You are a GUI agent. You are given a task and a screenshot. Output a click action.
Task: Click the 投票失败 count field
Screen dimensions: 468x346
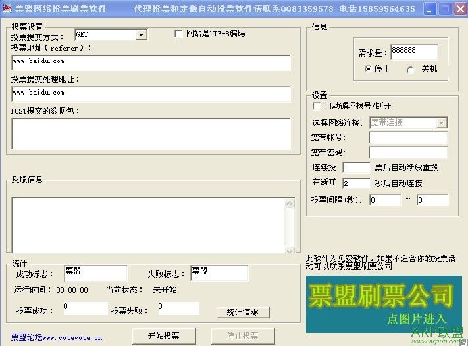(x=178, y=309)
